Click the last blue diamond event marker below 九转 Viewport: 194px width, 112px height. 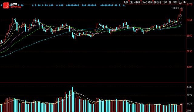[x=124, y=5]
